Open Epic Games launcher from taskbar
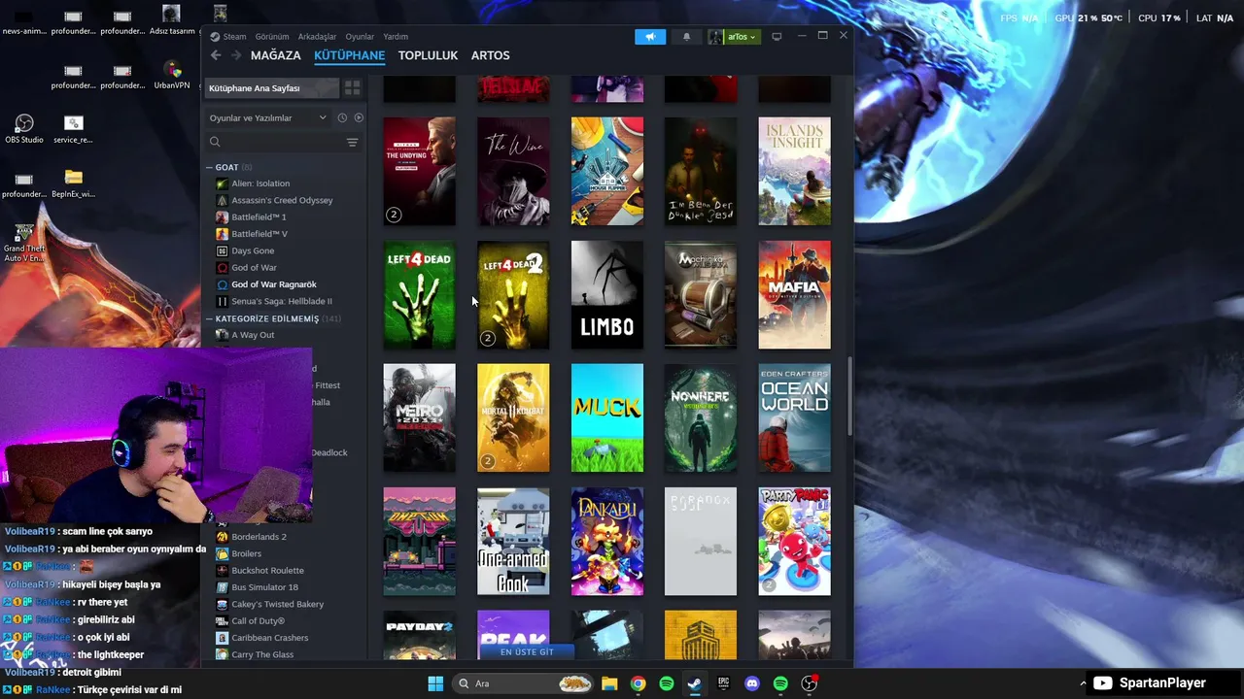 pos(723,683)
